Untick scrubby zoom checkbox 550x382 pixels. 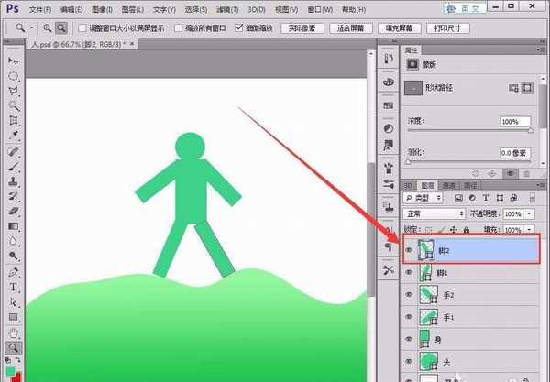point(239,27)
